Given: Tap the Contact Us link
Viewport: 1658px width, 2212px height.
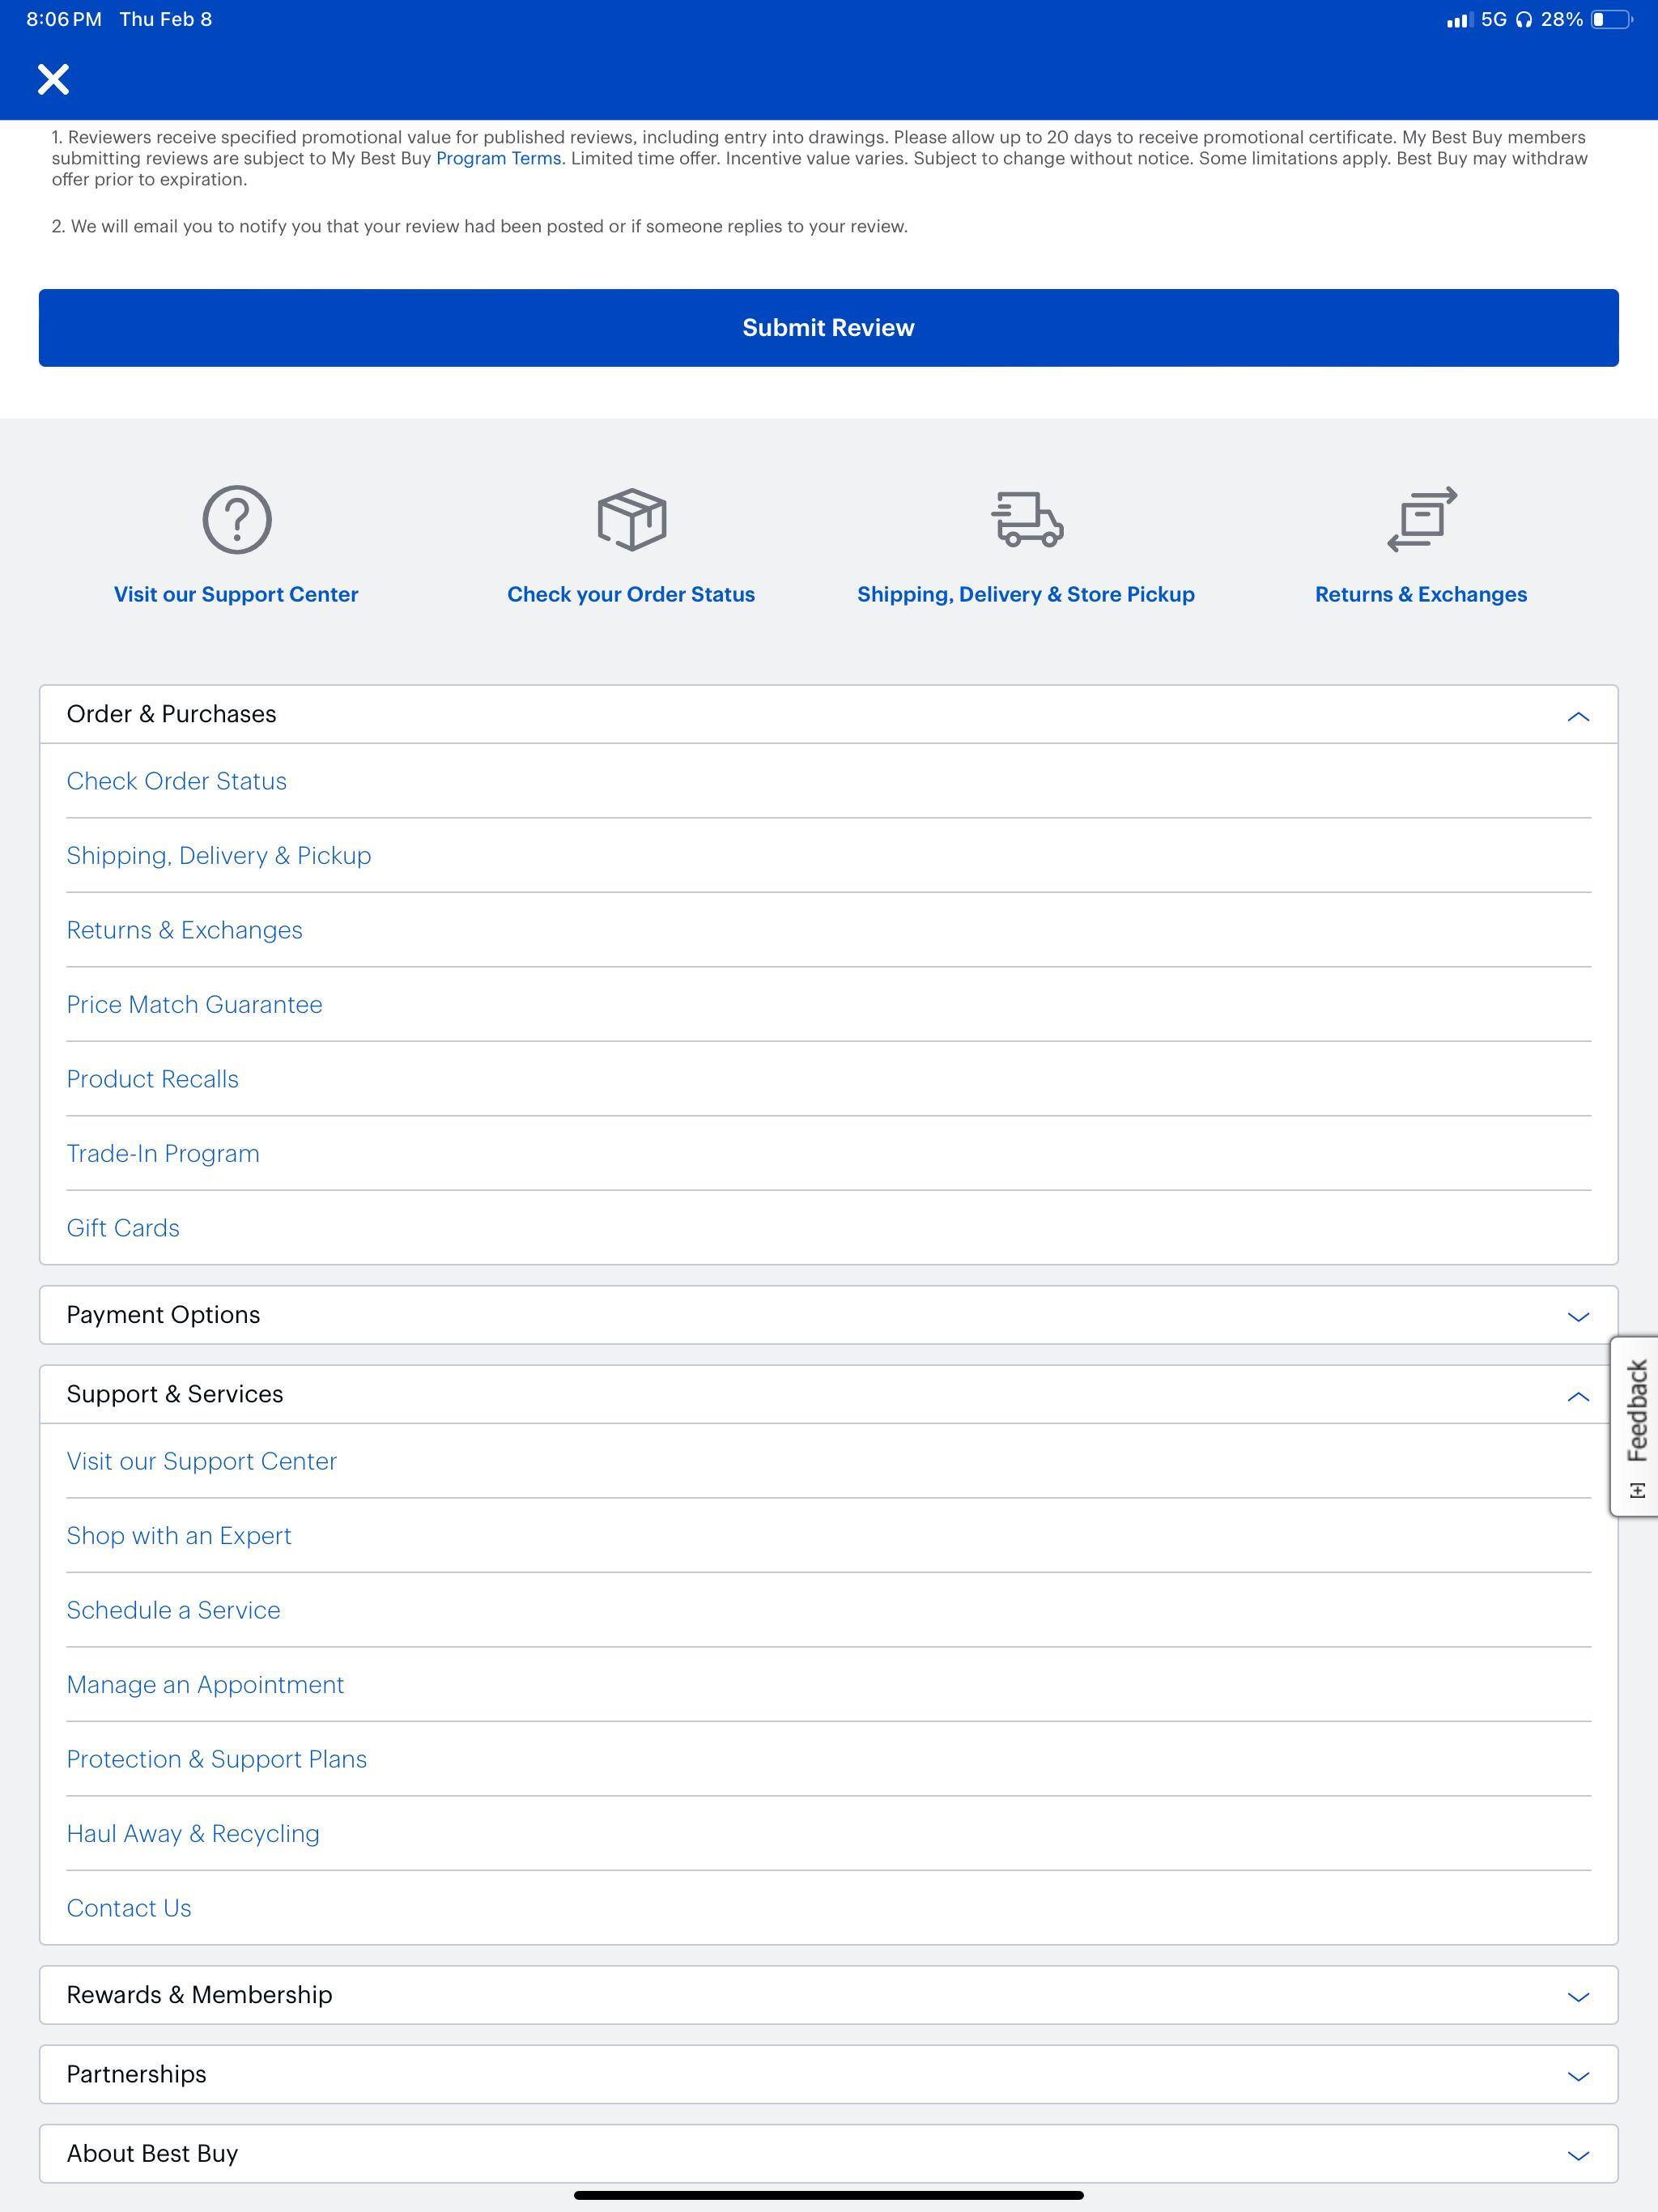Looking at the screenshot, I should point(129,1908).
